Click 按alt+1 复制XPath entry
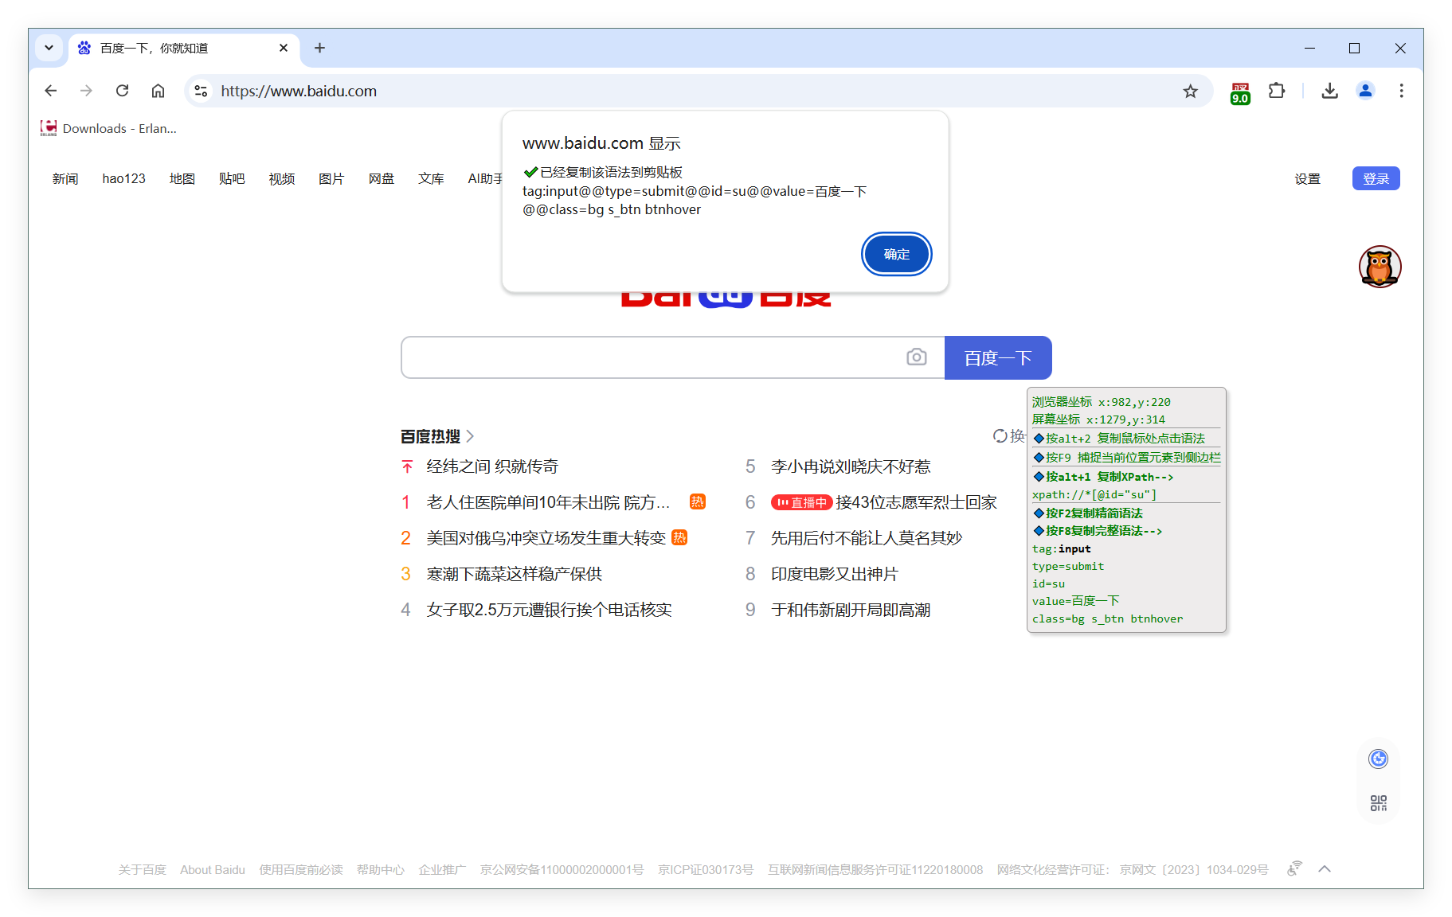 [1103, 476]
